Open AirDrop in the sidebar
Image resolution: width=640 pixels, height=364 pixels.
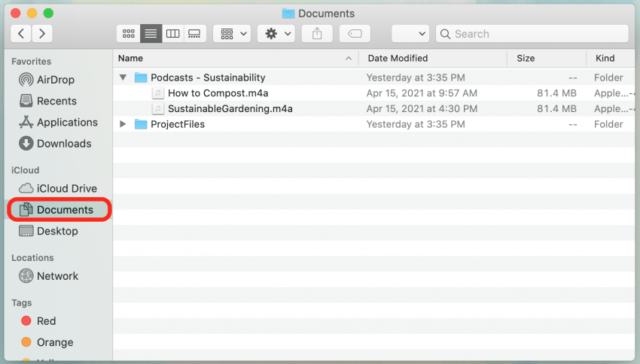tap(56, 80)
